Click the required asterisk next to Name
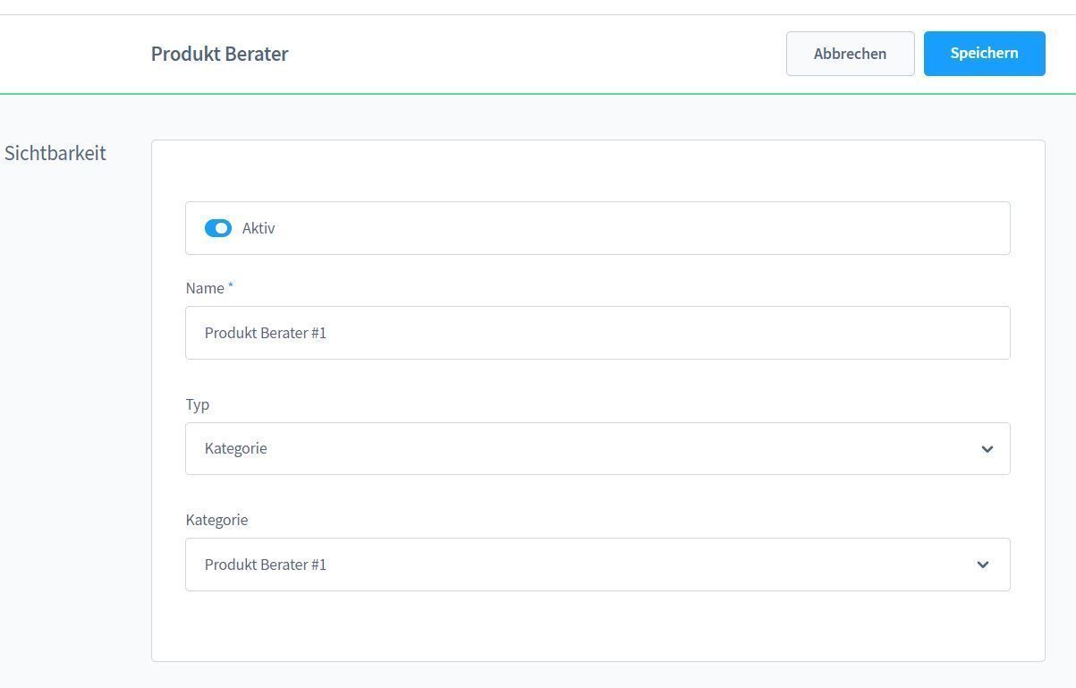This screenshot has width=1076, height=688. pyautogui.click(x=230, y=286)
